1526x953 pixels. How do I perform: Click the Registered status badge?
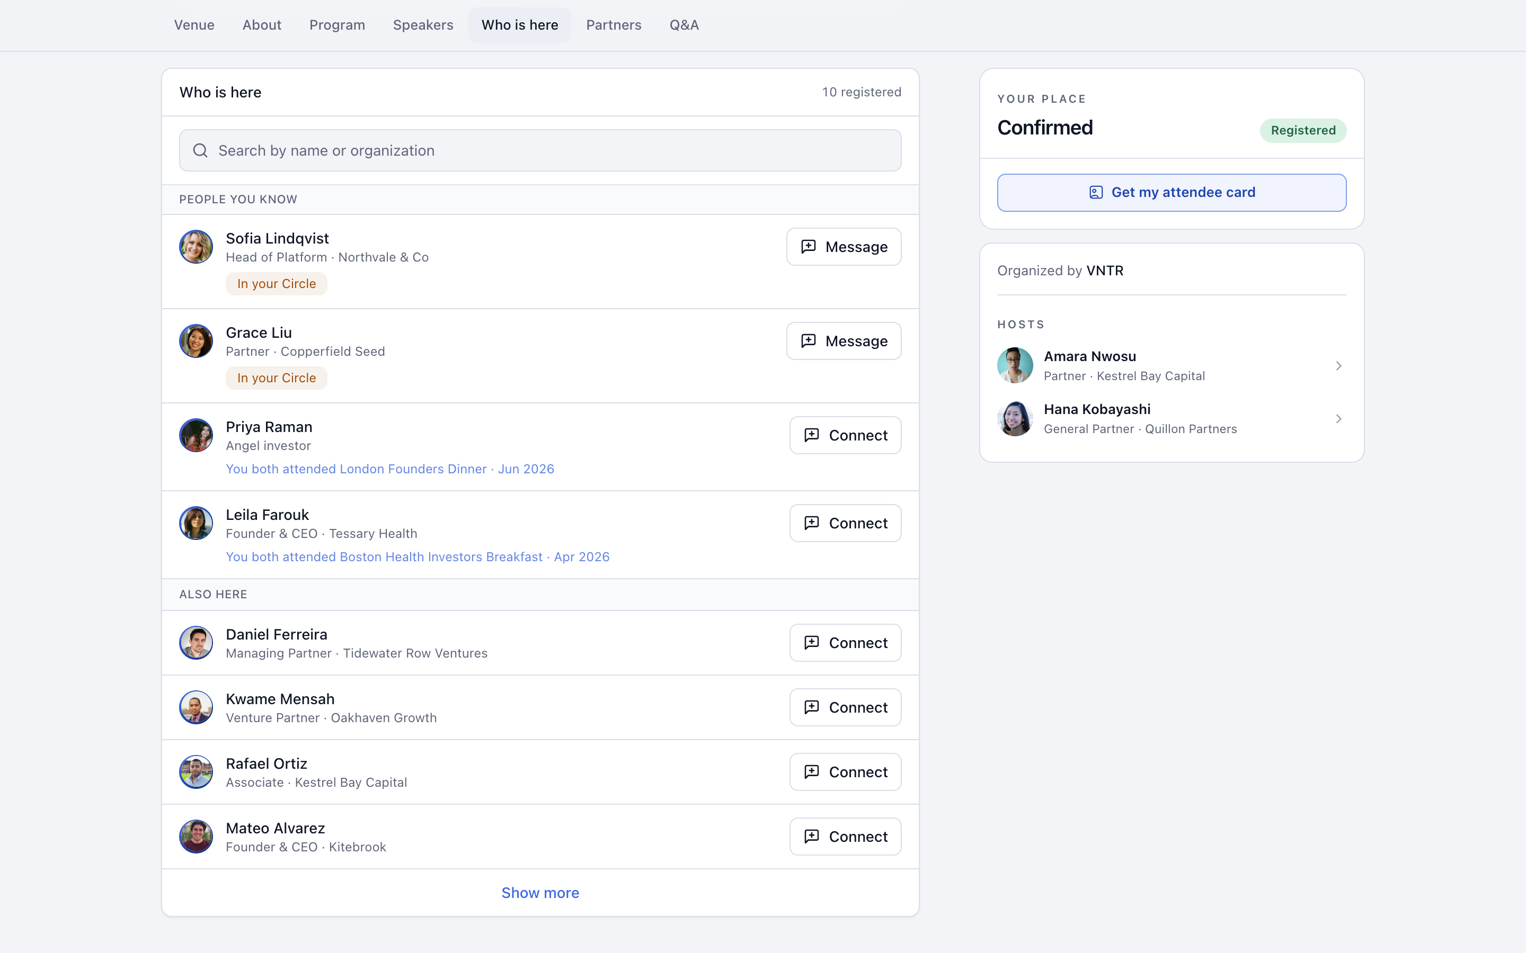click(1303, 130)
